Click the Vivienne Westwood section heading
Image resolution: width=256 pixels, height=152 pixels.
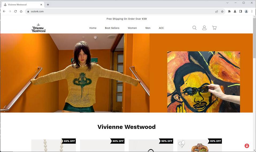click(x=127, y=127)
